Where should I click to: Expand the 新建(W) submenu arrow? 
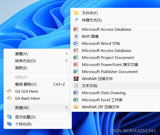click(x=67, y=108)
